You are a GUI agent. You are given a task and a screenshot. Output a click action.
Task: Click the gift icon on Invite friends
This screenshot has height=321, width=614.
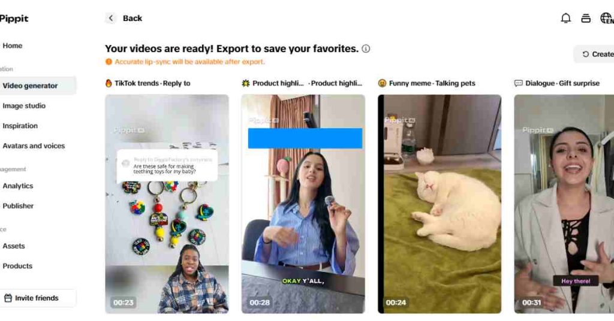click(8, 298)
